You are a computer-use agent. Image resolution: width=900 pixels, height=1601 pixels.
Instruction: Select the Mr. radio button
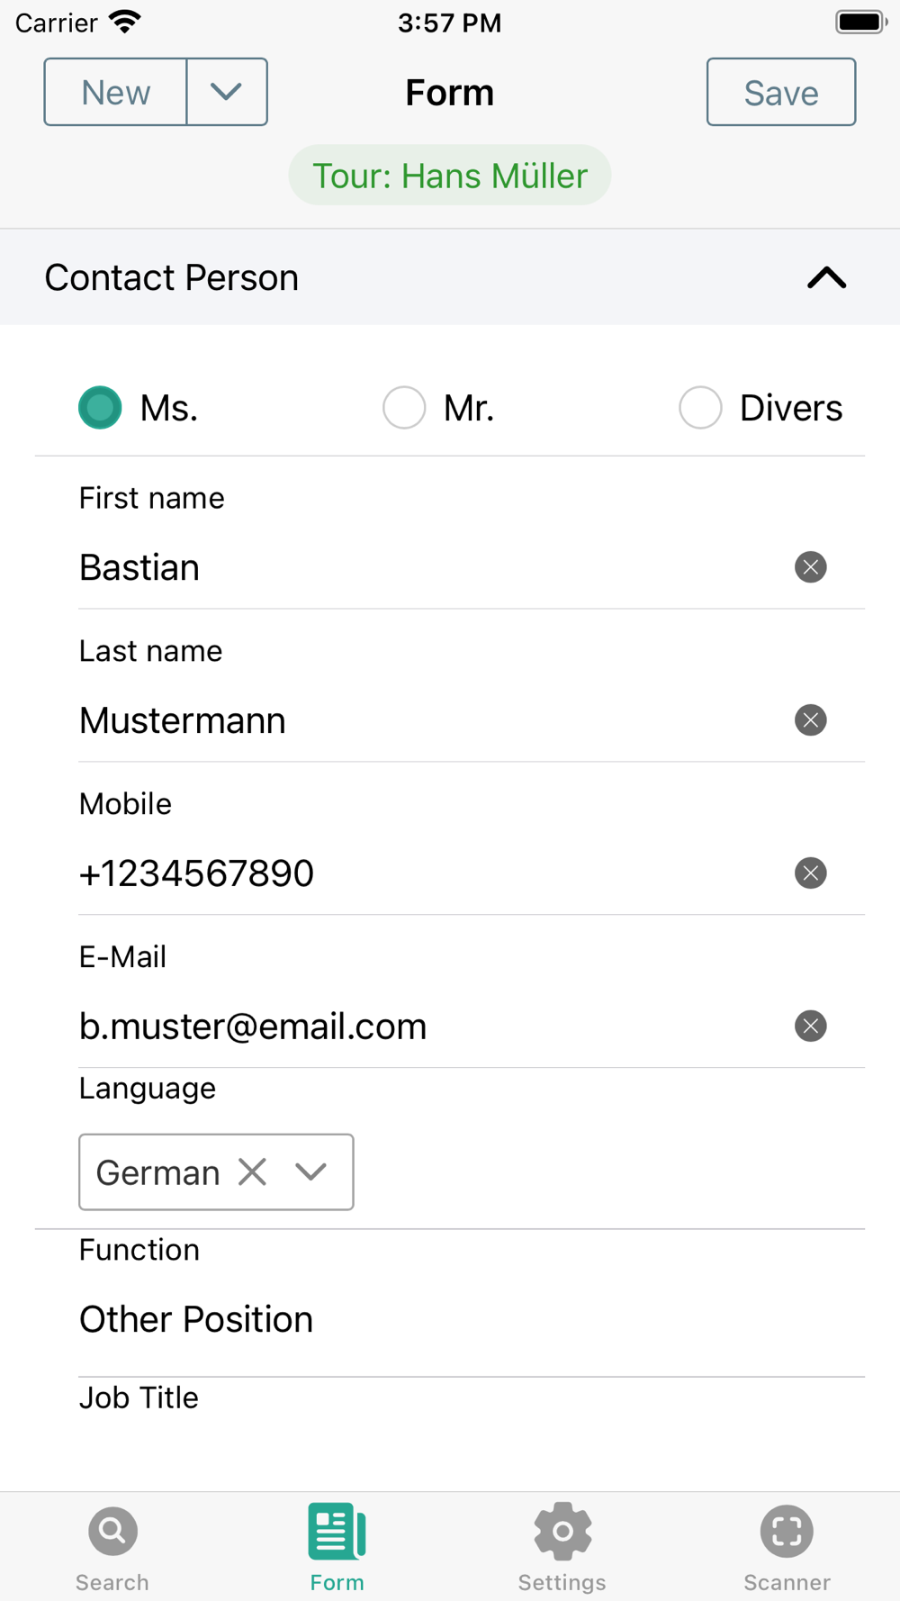pyautogui.click(x=404, y=408)
